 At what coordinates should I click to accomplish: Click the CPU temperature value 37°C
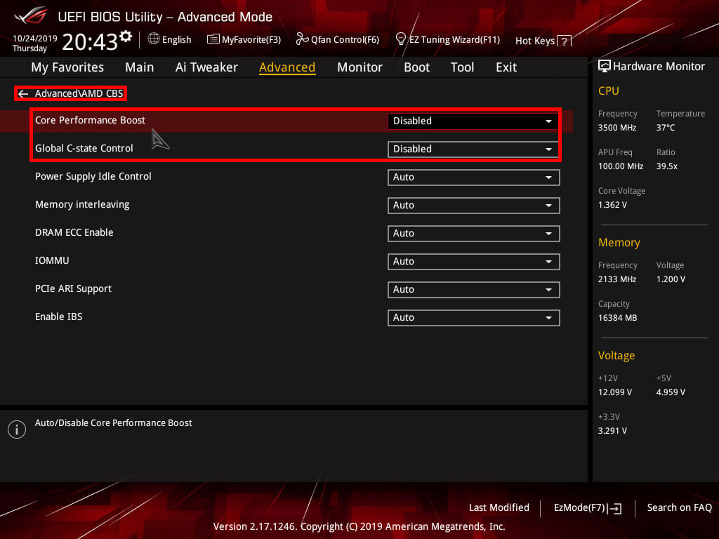click(666, 128)
